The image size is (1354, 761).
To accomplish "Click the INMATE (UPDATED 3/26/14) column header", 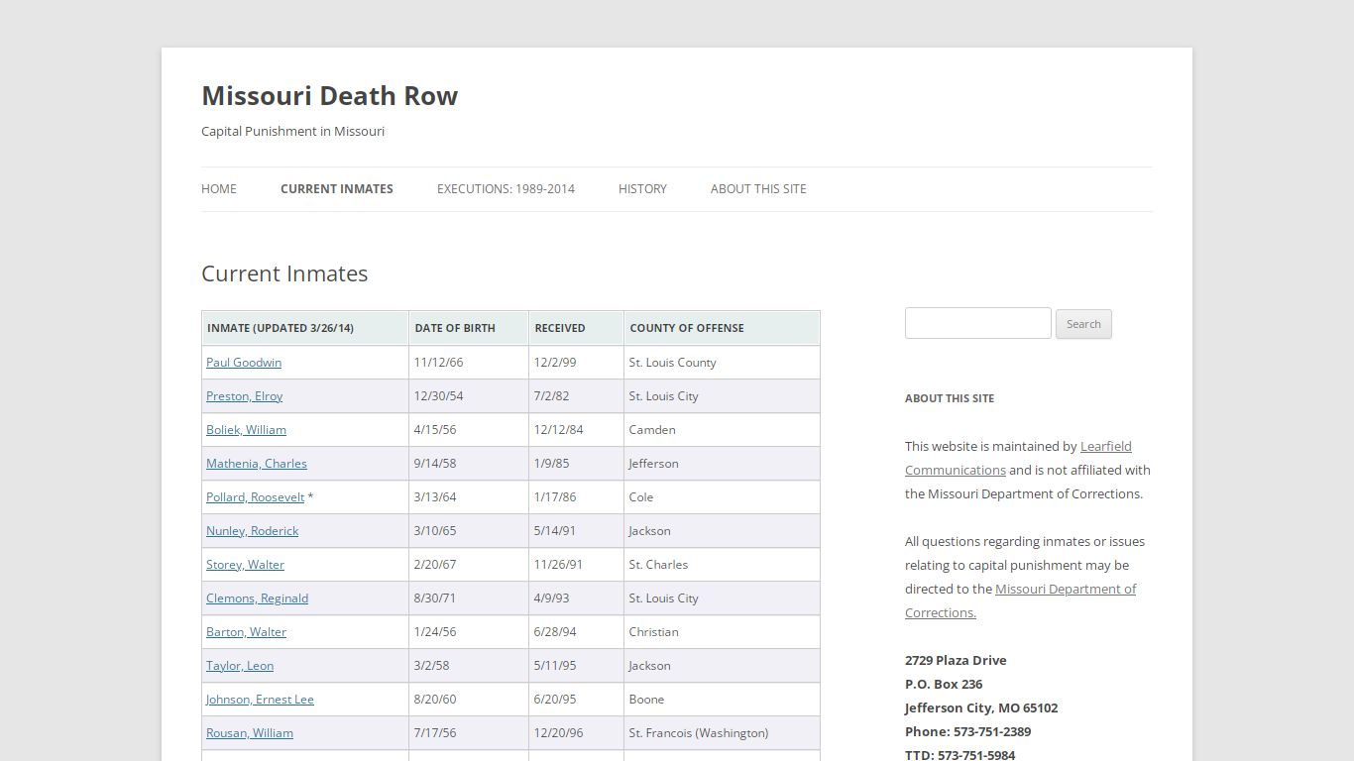I will tap(305, 328).
